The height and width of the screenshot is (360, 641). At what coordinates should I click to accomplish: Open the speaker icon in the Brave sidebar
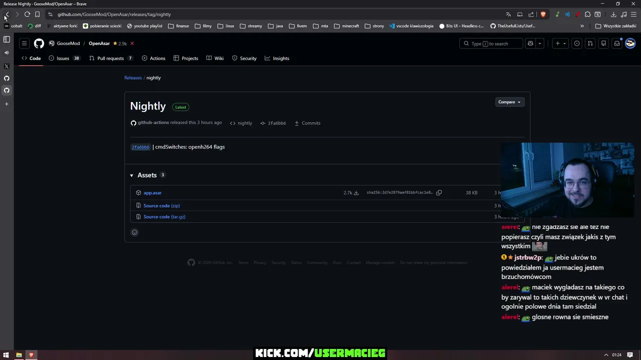click(7, 52)
